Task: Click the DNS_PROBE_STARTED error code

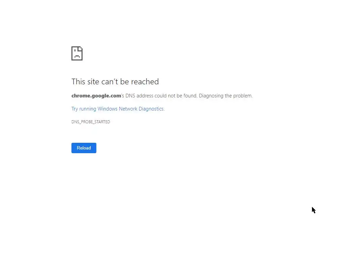Action: [x=91, y=122]
